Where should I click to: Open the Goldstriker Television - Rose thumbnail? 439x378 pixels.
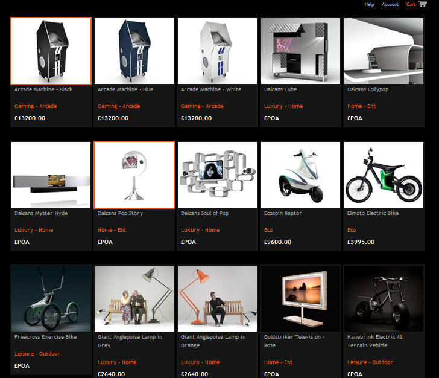301,298
